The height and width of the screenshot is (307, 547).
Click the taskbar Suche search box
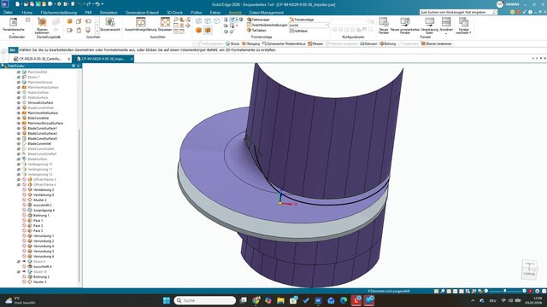click(205, 300)
